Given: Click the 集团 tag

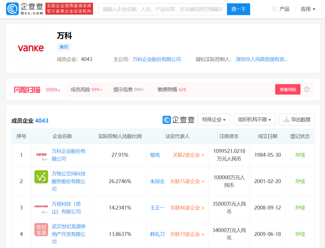Looking at the screenshot, I should (x=64, y=47).
